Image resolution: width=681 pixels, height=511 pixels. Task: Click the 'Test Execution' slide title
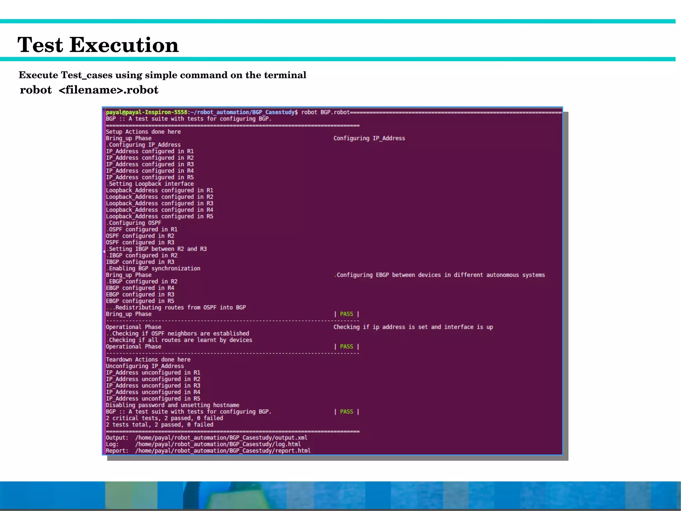click(x=98, y=45)
